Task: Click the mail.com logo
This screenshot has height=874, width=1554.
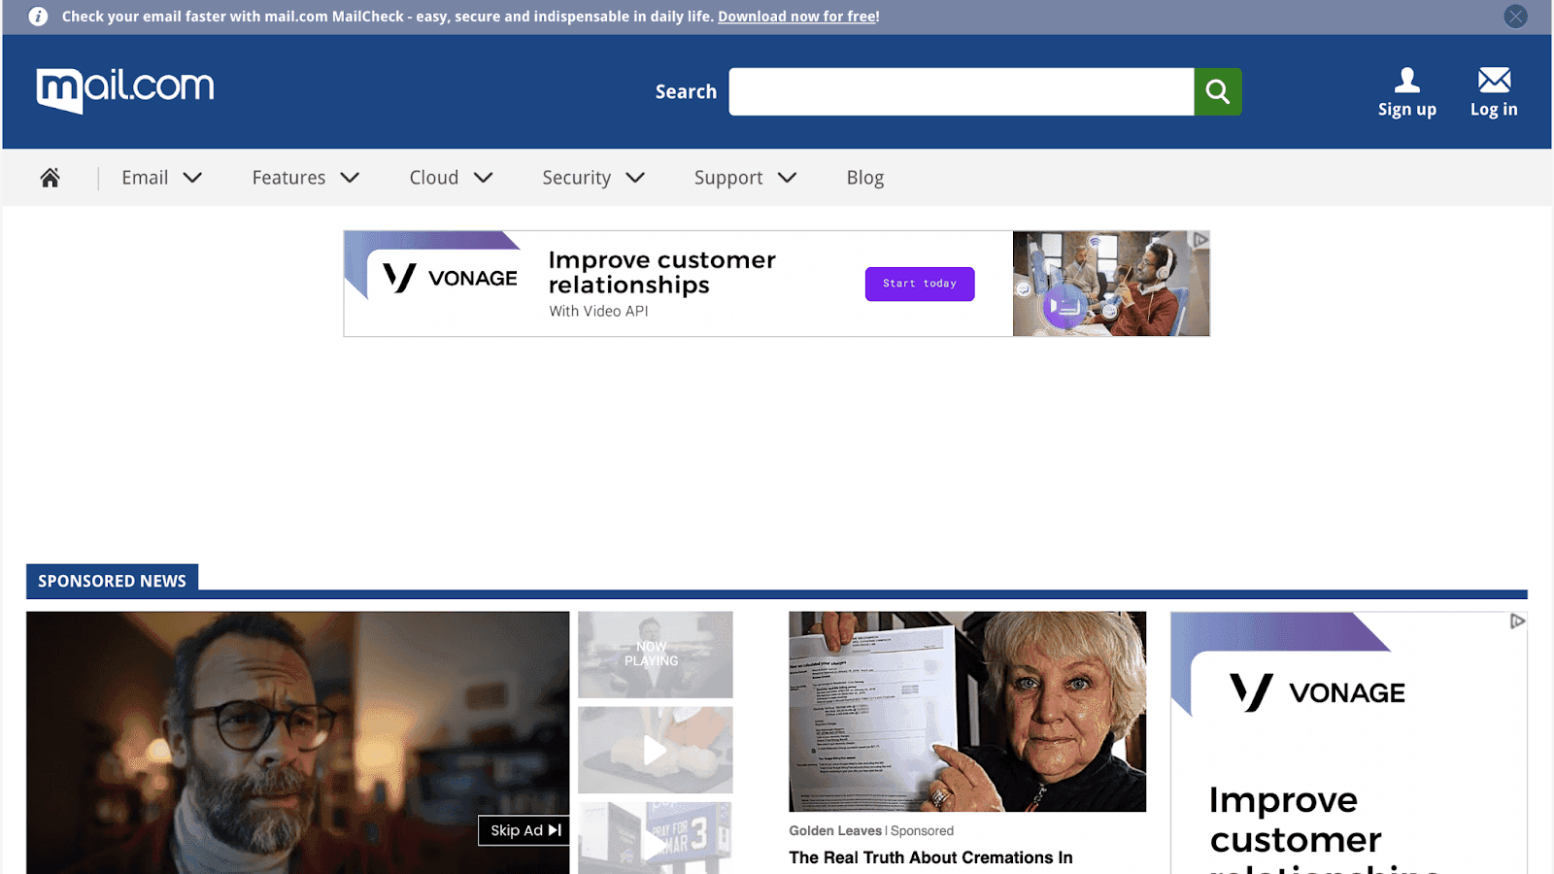Action: click(124, 87)
